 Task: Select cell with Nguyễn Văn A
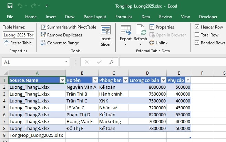click(82, 87)
